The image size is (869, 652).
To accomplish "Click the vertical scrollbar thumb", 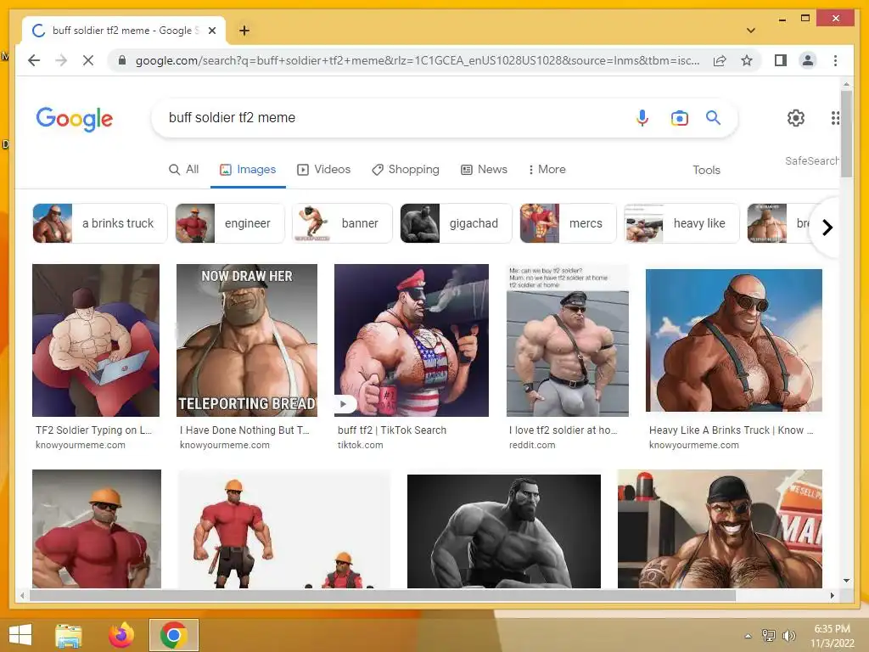I will click(x=846, y=133).
